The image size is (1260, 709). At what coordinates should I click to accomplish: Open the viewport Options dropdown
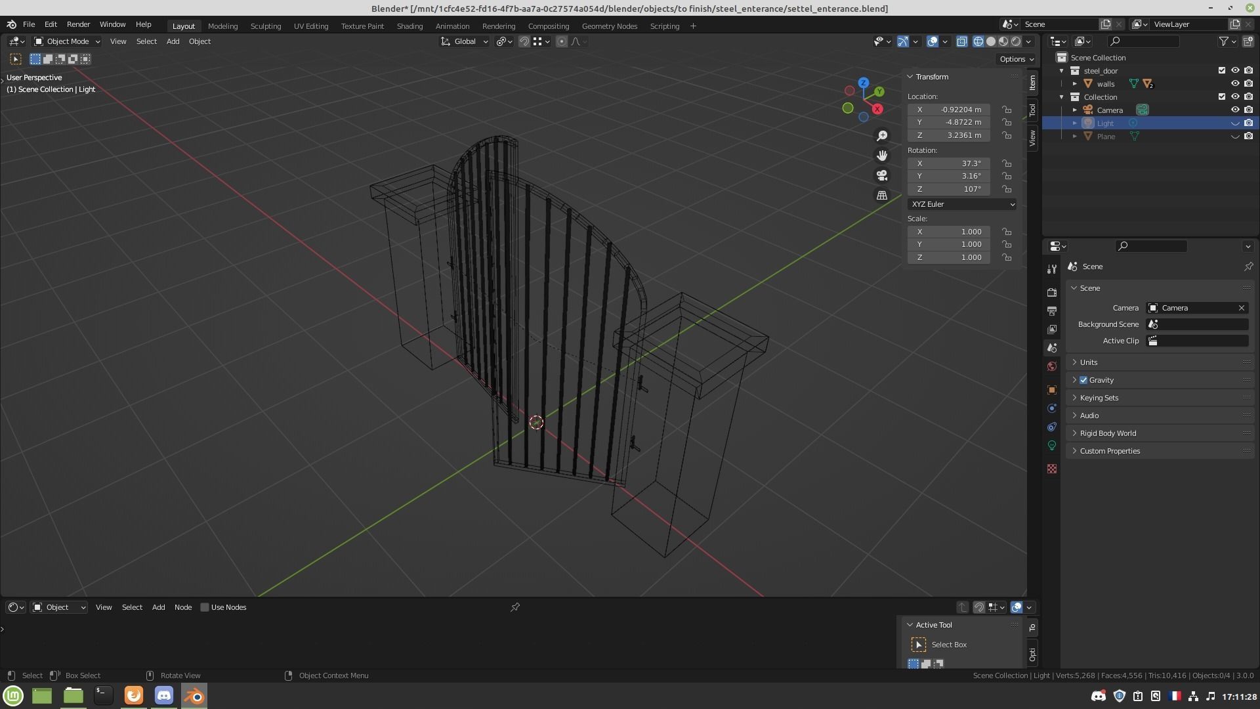[x=1017, y=59]
